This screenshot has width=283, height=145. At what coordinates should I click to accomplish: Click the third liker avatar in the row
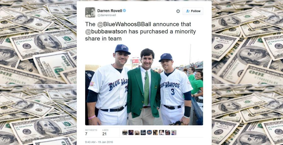click(137, 132)
